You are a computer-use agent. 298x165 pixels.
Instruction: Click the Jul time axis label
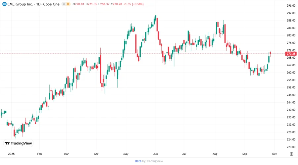coord(184,154)
